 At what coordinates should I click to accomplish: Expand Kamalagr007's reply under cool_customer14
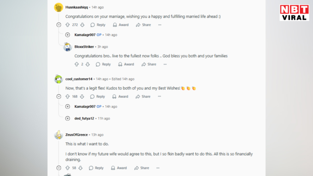point(68,107)
